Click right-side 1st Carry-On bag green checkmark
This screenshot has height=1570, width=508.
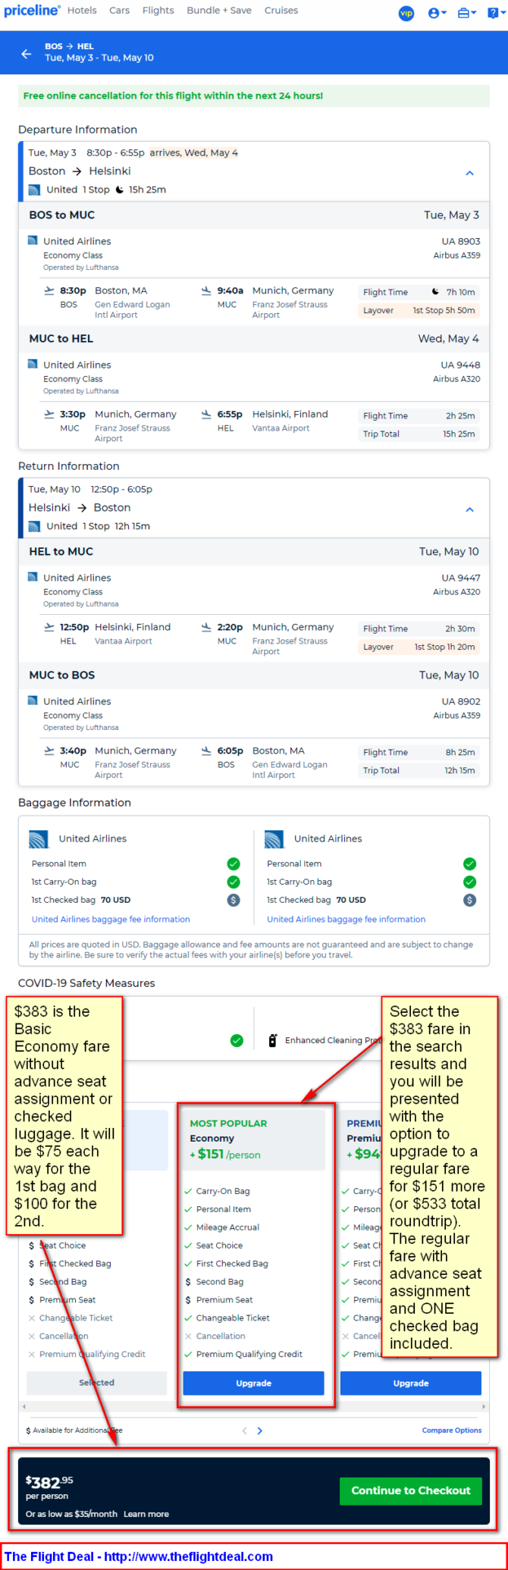(x=470, y=882)
